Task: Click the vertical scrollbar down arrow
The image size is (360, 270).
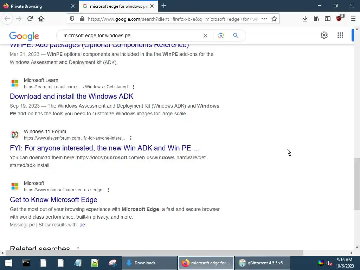Action: point(357,247)
